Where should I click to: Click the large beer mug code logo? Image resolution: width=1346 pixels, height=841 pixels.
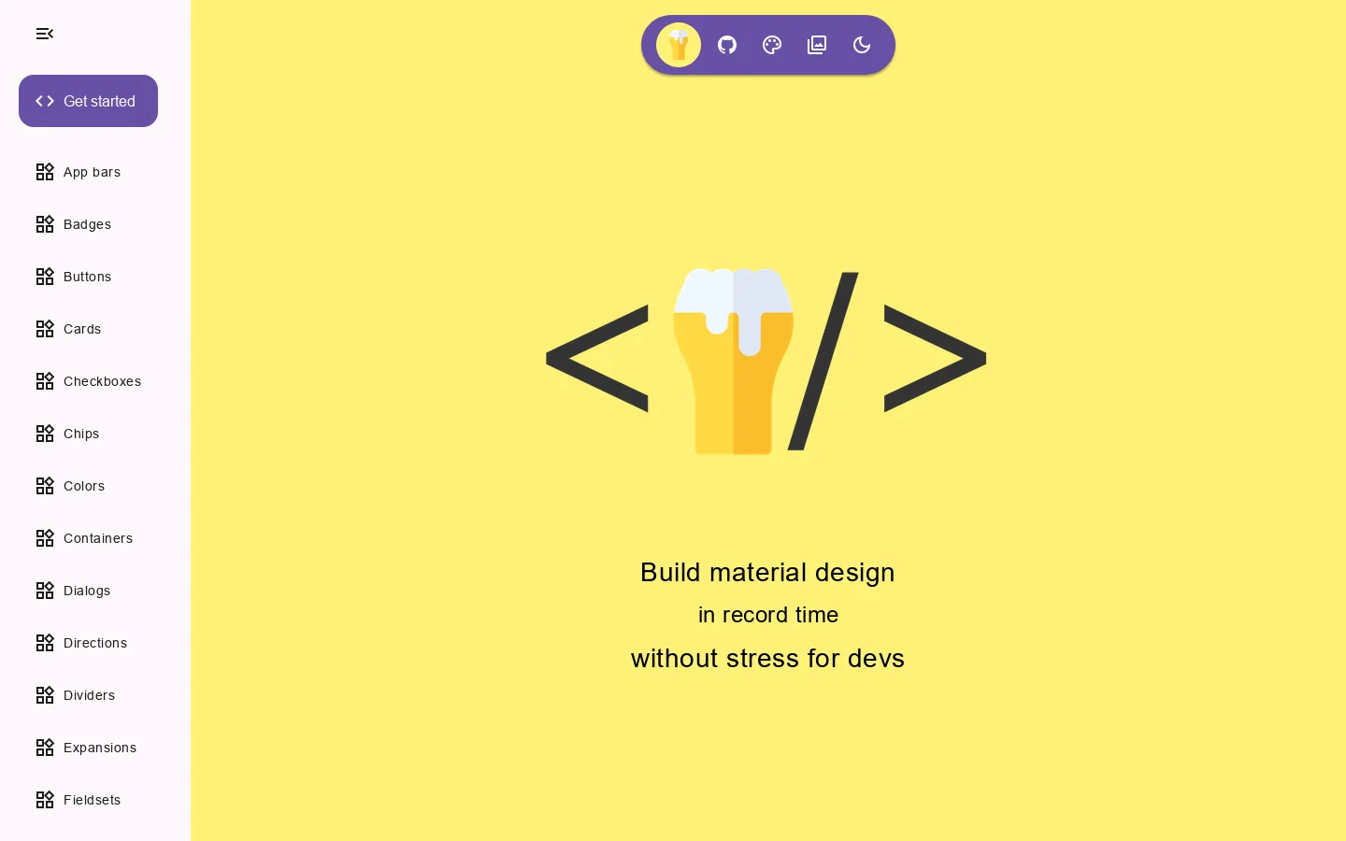[766, 361]
